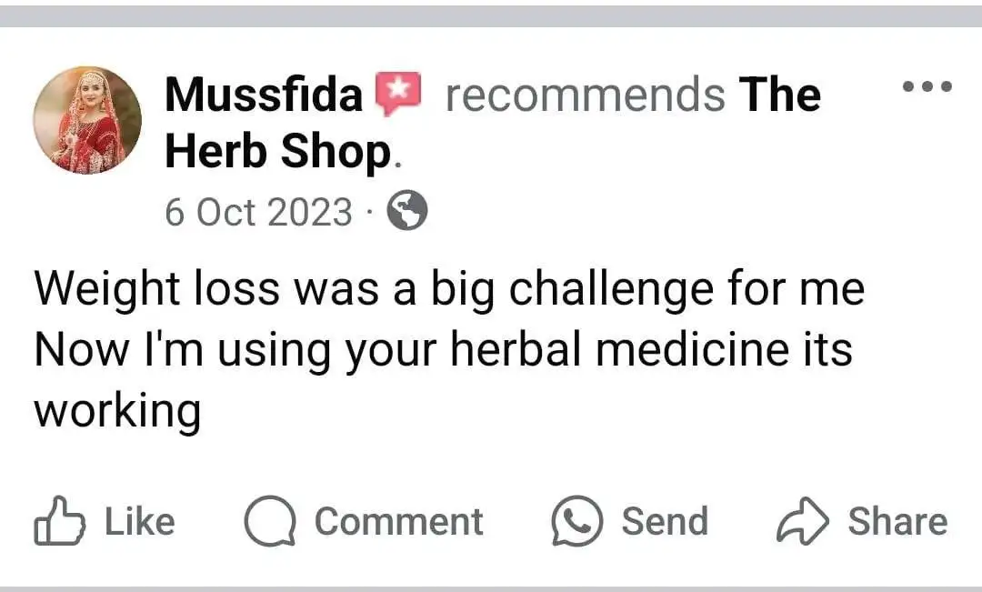The width and height of the screenshot is (982, 592).
Task: Open the Mussfida profile name link
Action: tap(264, 95)
